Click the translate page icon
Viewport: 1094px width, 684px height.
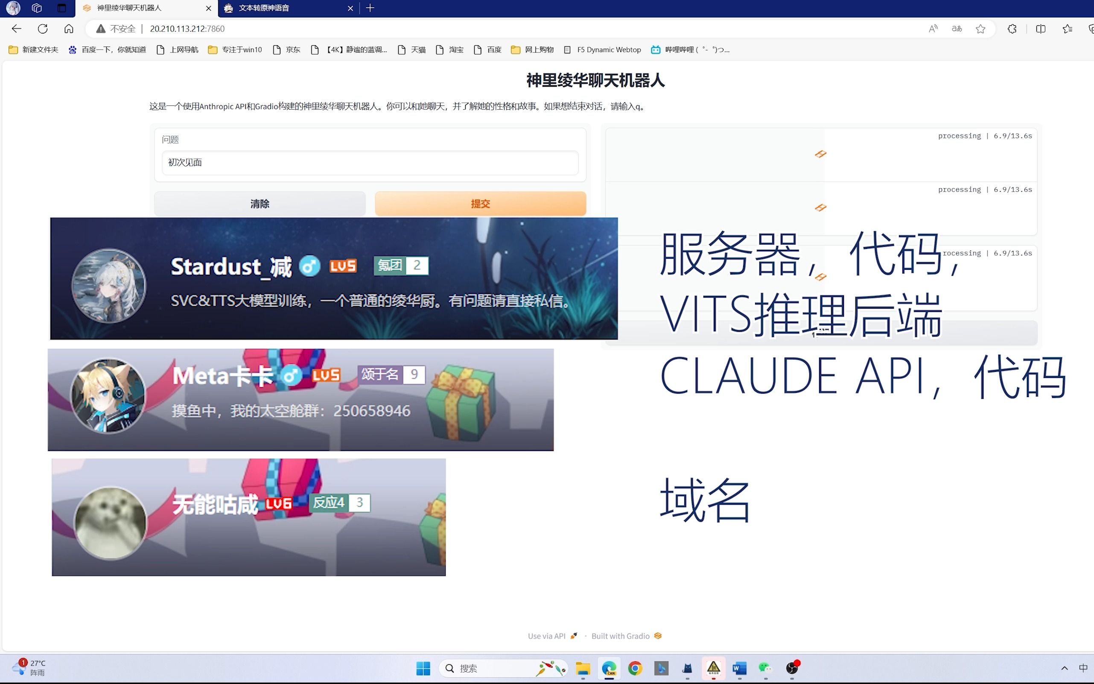pyautogui.click(x=957, y=29)
